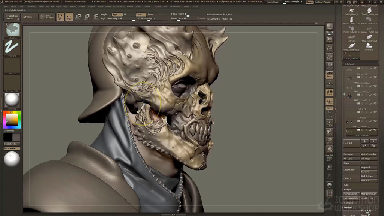This screenshot has width=384, height=216.
Task: Expand the Split section
Action: point(346,185)
